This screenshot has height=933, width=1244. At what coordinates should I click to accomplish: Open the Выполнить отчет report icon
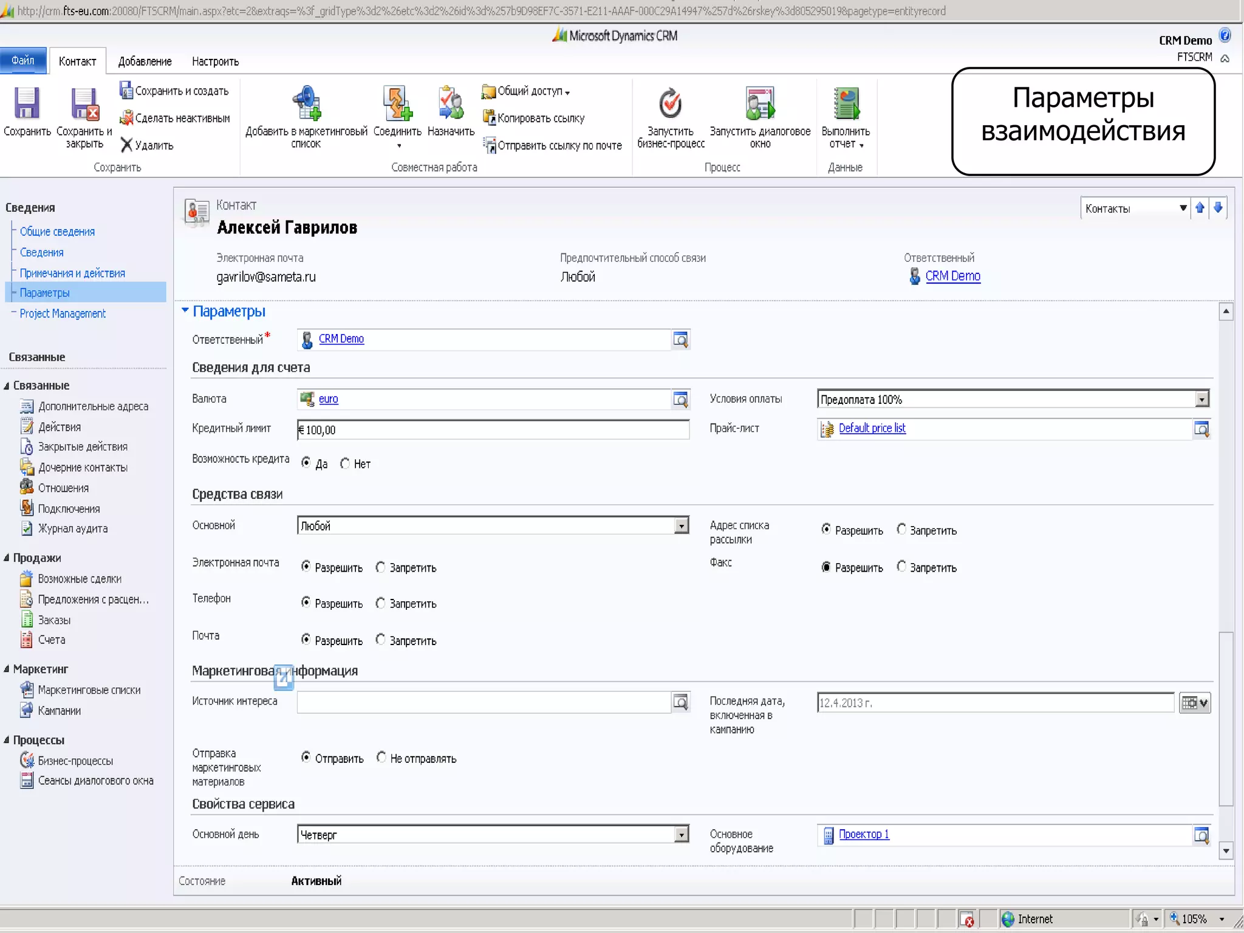[846, 103]
